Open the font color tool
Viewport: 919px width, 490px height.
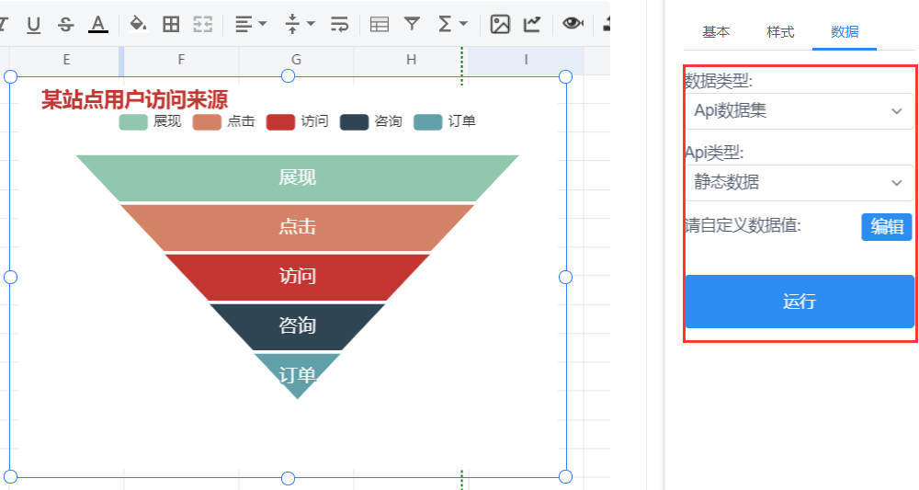tap(98, 25)
